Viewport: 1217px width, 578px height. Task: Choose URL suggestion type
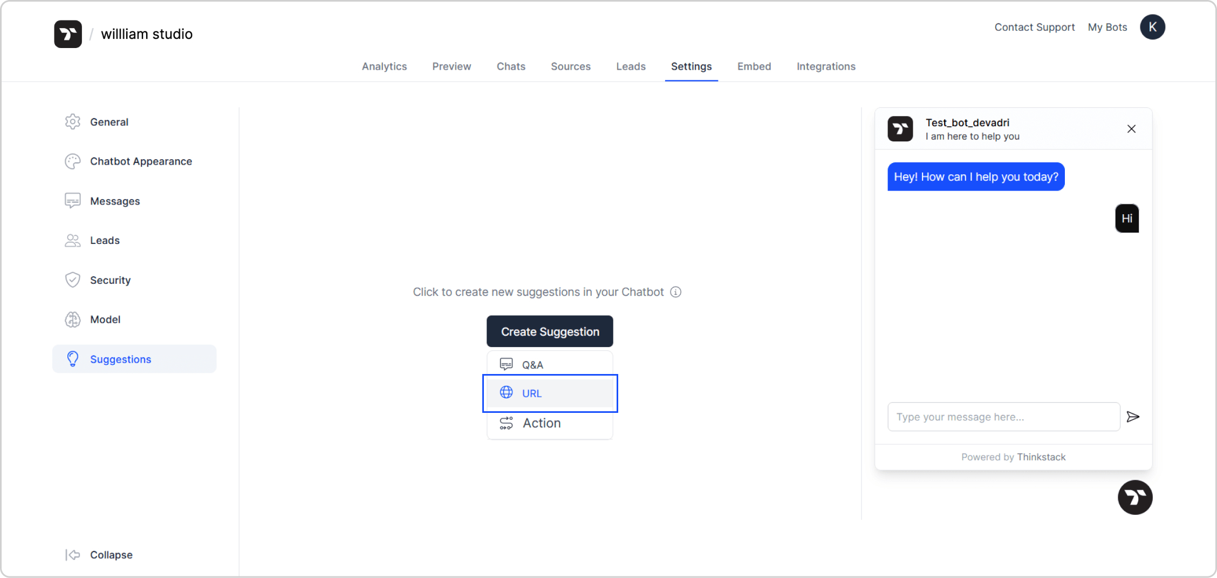[x=550, y=393]
